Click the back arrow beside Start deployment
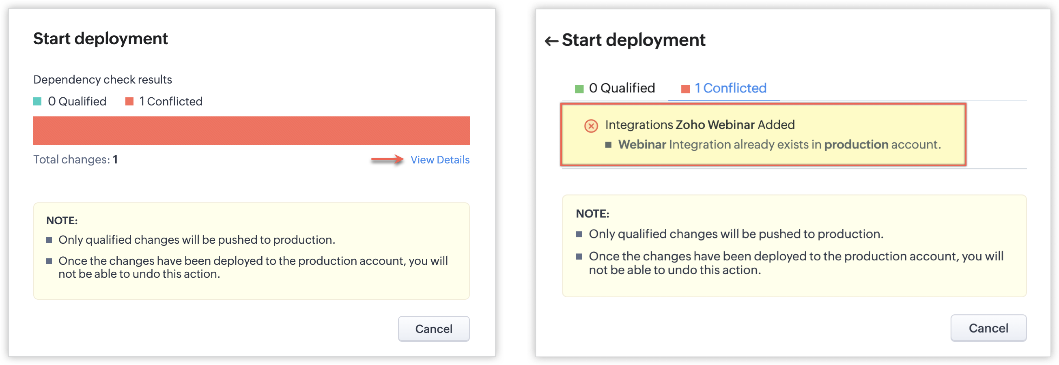This screenshot has width=1059, height=365. click(551, 41)
